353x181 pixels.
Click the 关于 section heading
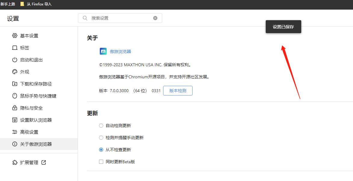click(92, 38)
